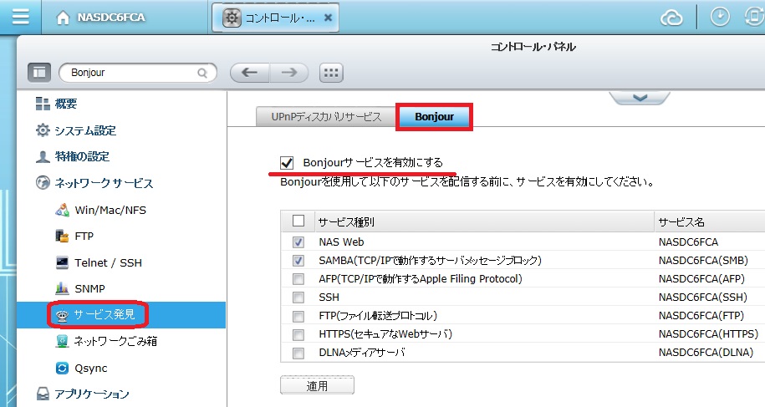The image size is (765, 407).
Task: Toggle Bonjourサービスを有効にする checkbox
Action: pyautogui.click(x=287, y=163)
